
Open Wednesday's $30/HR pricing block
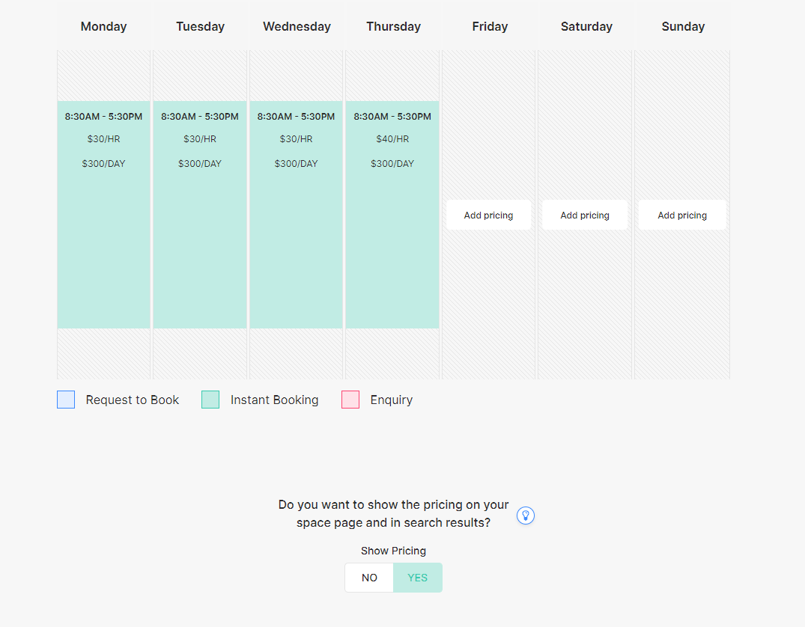pos(297,215)
